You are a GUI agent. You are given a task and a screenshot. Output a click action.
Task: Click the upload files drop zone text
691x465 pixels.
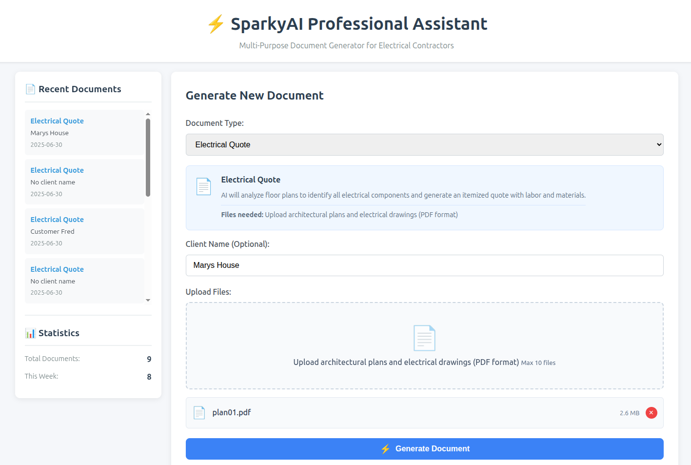tap(406, 363)
